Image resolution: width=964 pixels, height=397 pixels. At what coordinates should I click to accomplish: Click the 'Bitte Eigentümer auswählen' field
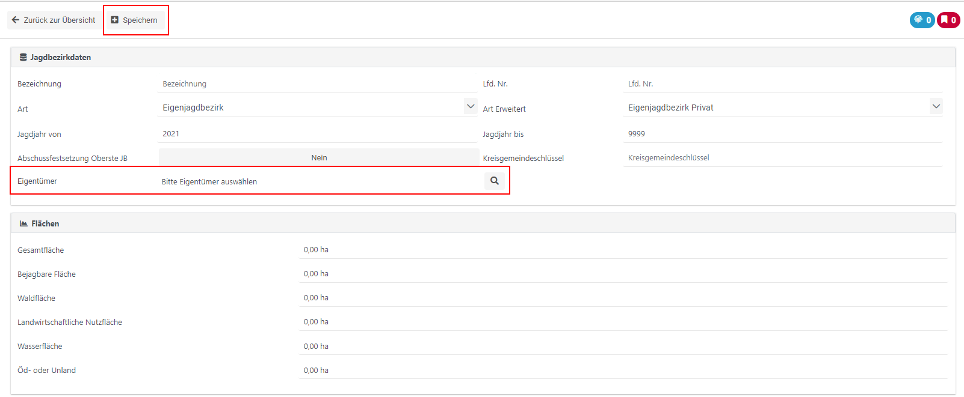click(319, 181)
